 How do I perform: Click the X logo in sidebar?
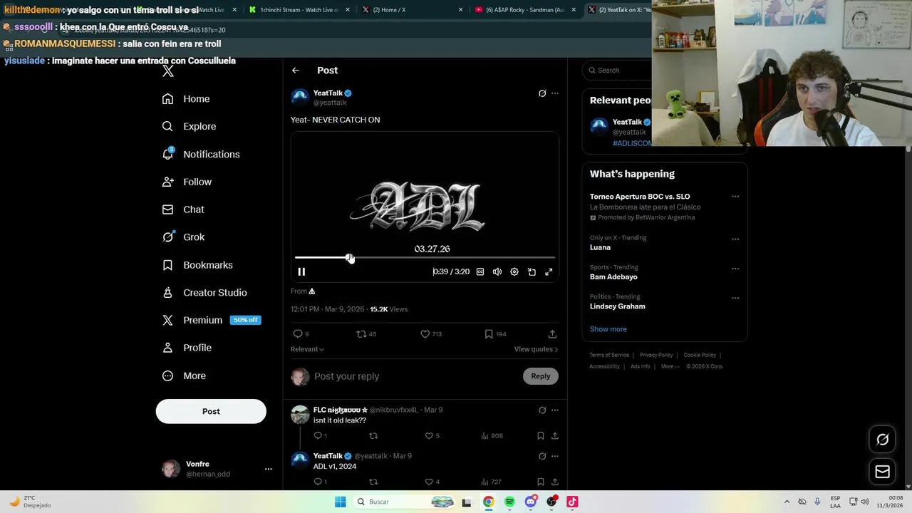(167, 71)
